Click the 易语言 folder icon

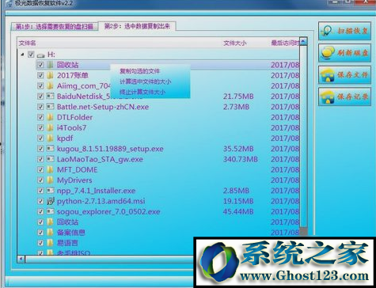point(50,243)
